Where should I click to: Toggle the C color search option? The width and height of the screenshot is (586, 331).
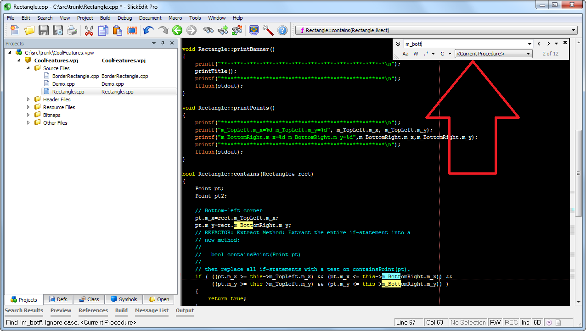pyautogui.click(x=442, y=54)
